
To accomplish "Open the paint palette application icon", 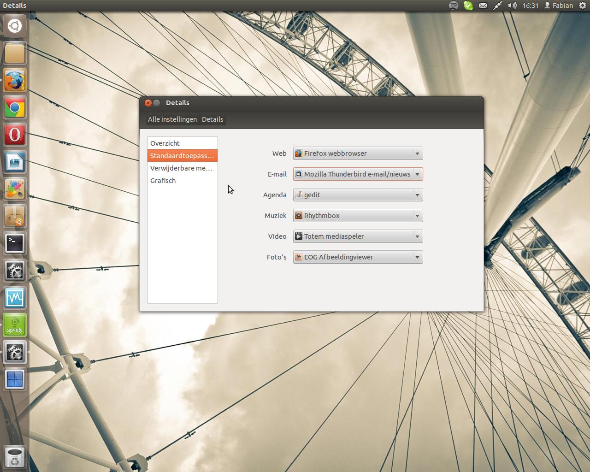I will click(15, 189).
